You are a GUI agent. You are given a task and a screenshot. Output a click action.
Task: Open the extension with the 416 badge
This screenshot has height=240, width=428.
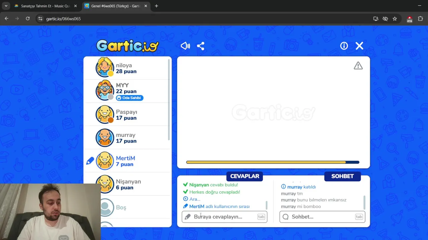click(410, 19)
